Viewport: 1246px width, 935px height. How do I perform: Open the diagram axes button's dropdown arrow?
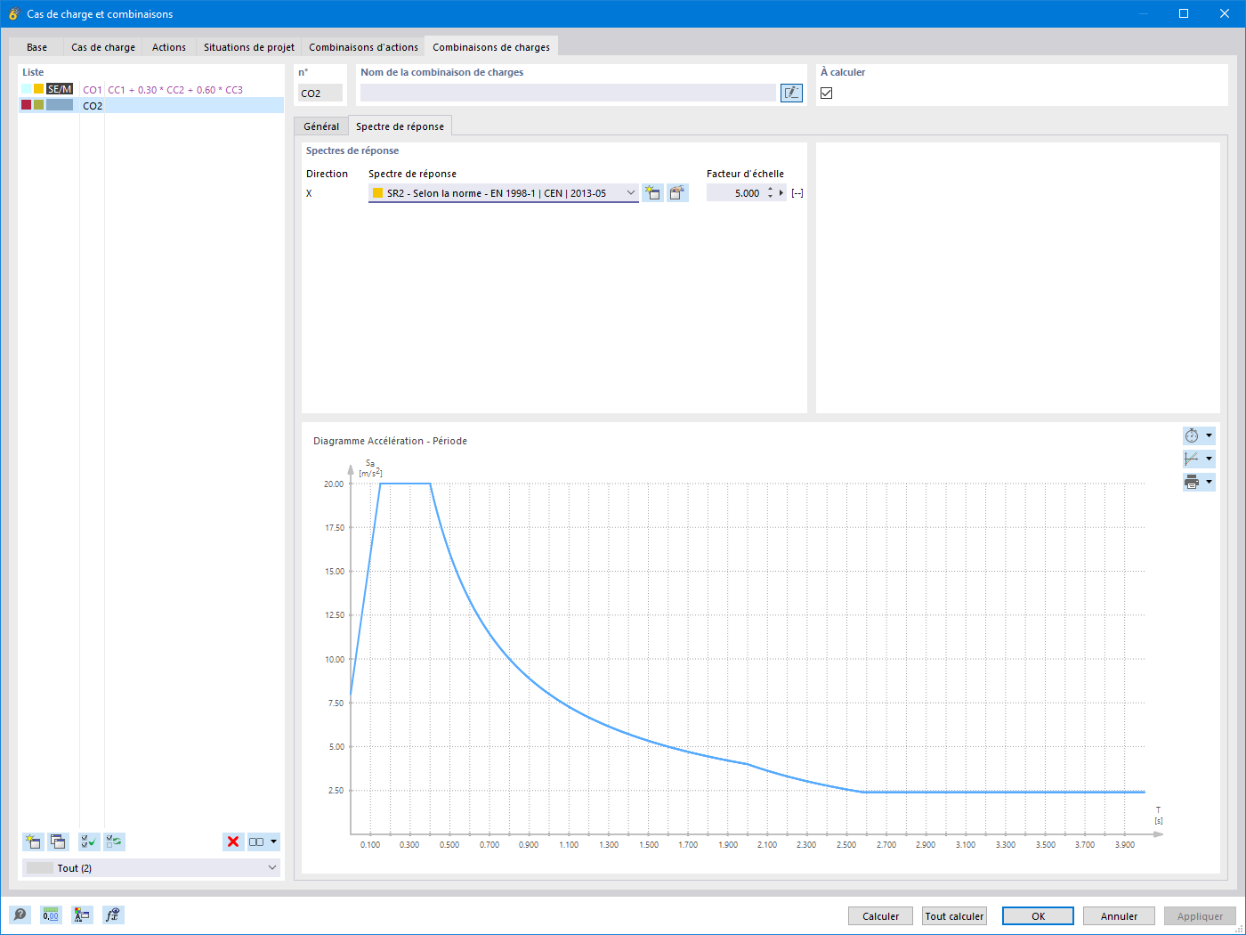click(1209, 459)
